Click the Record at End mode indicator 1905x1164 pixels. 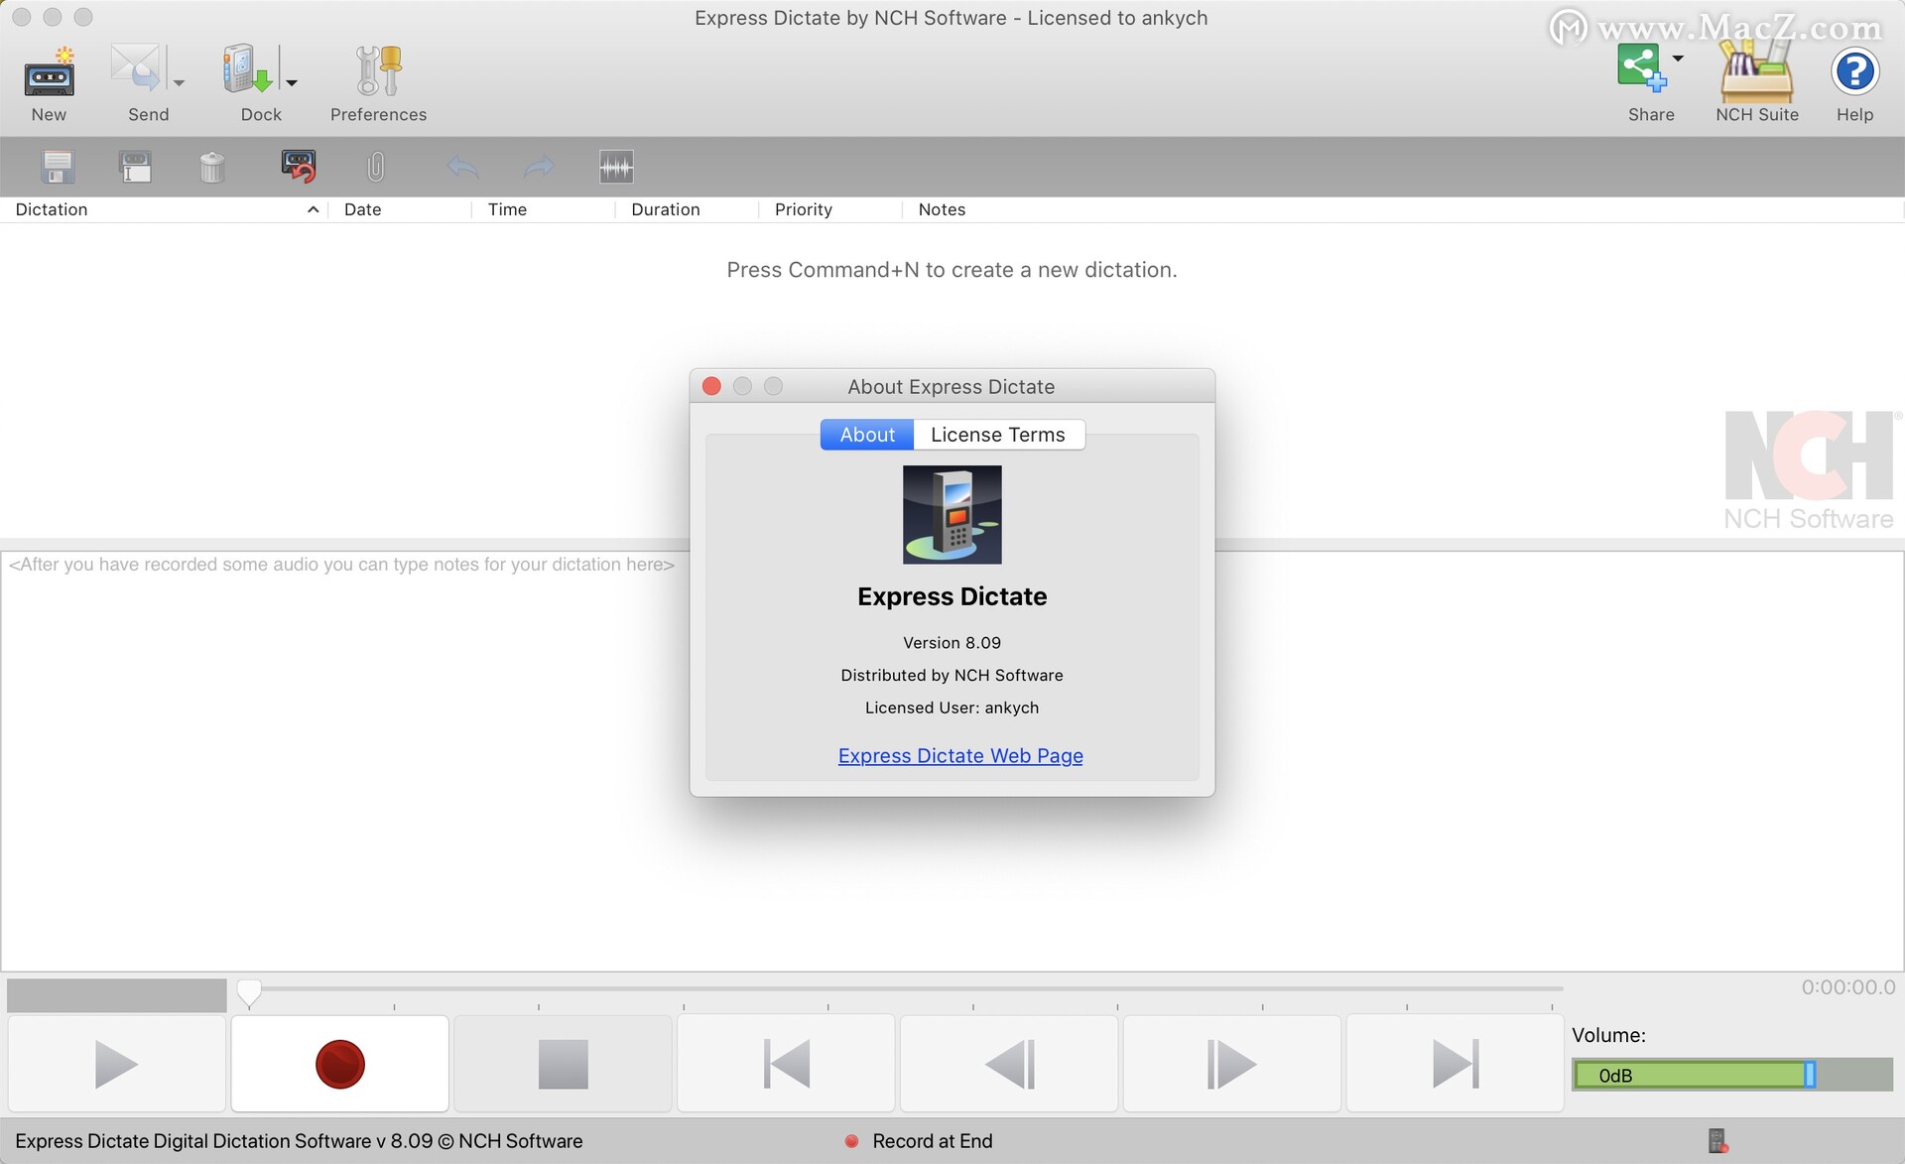click(919, 1141)
